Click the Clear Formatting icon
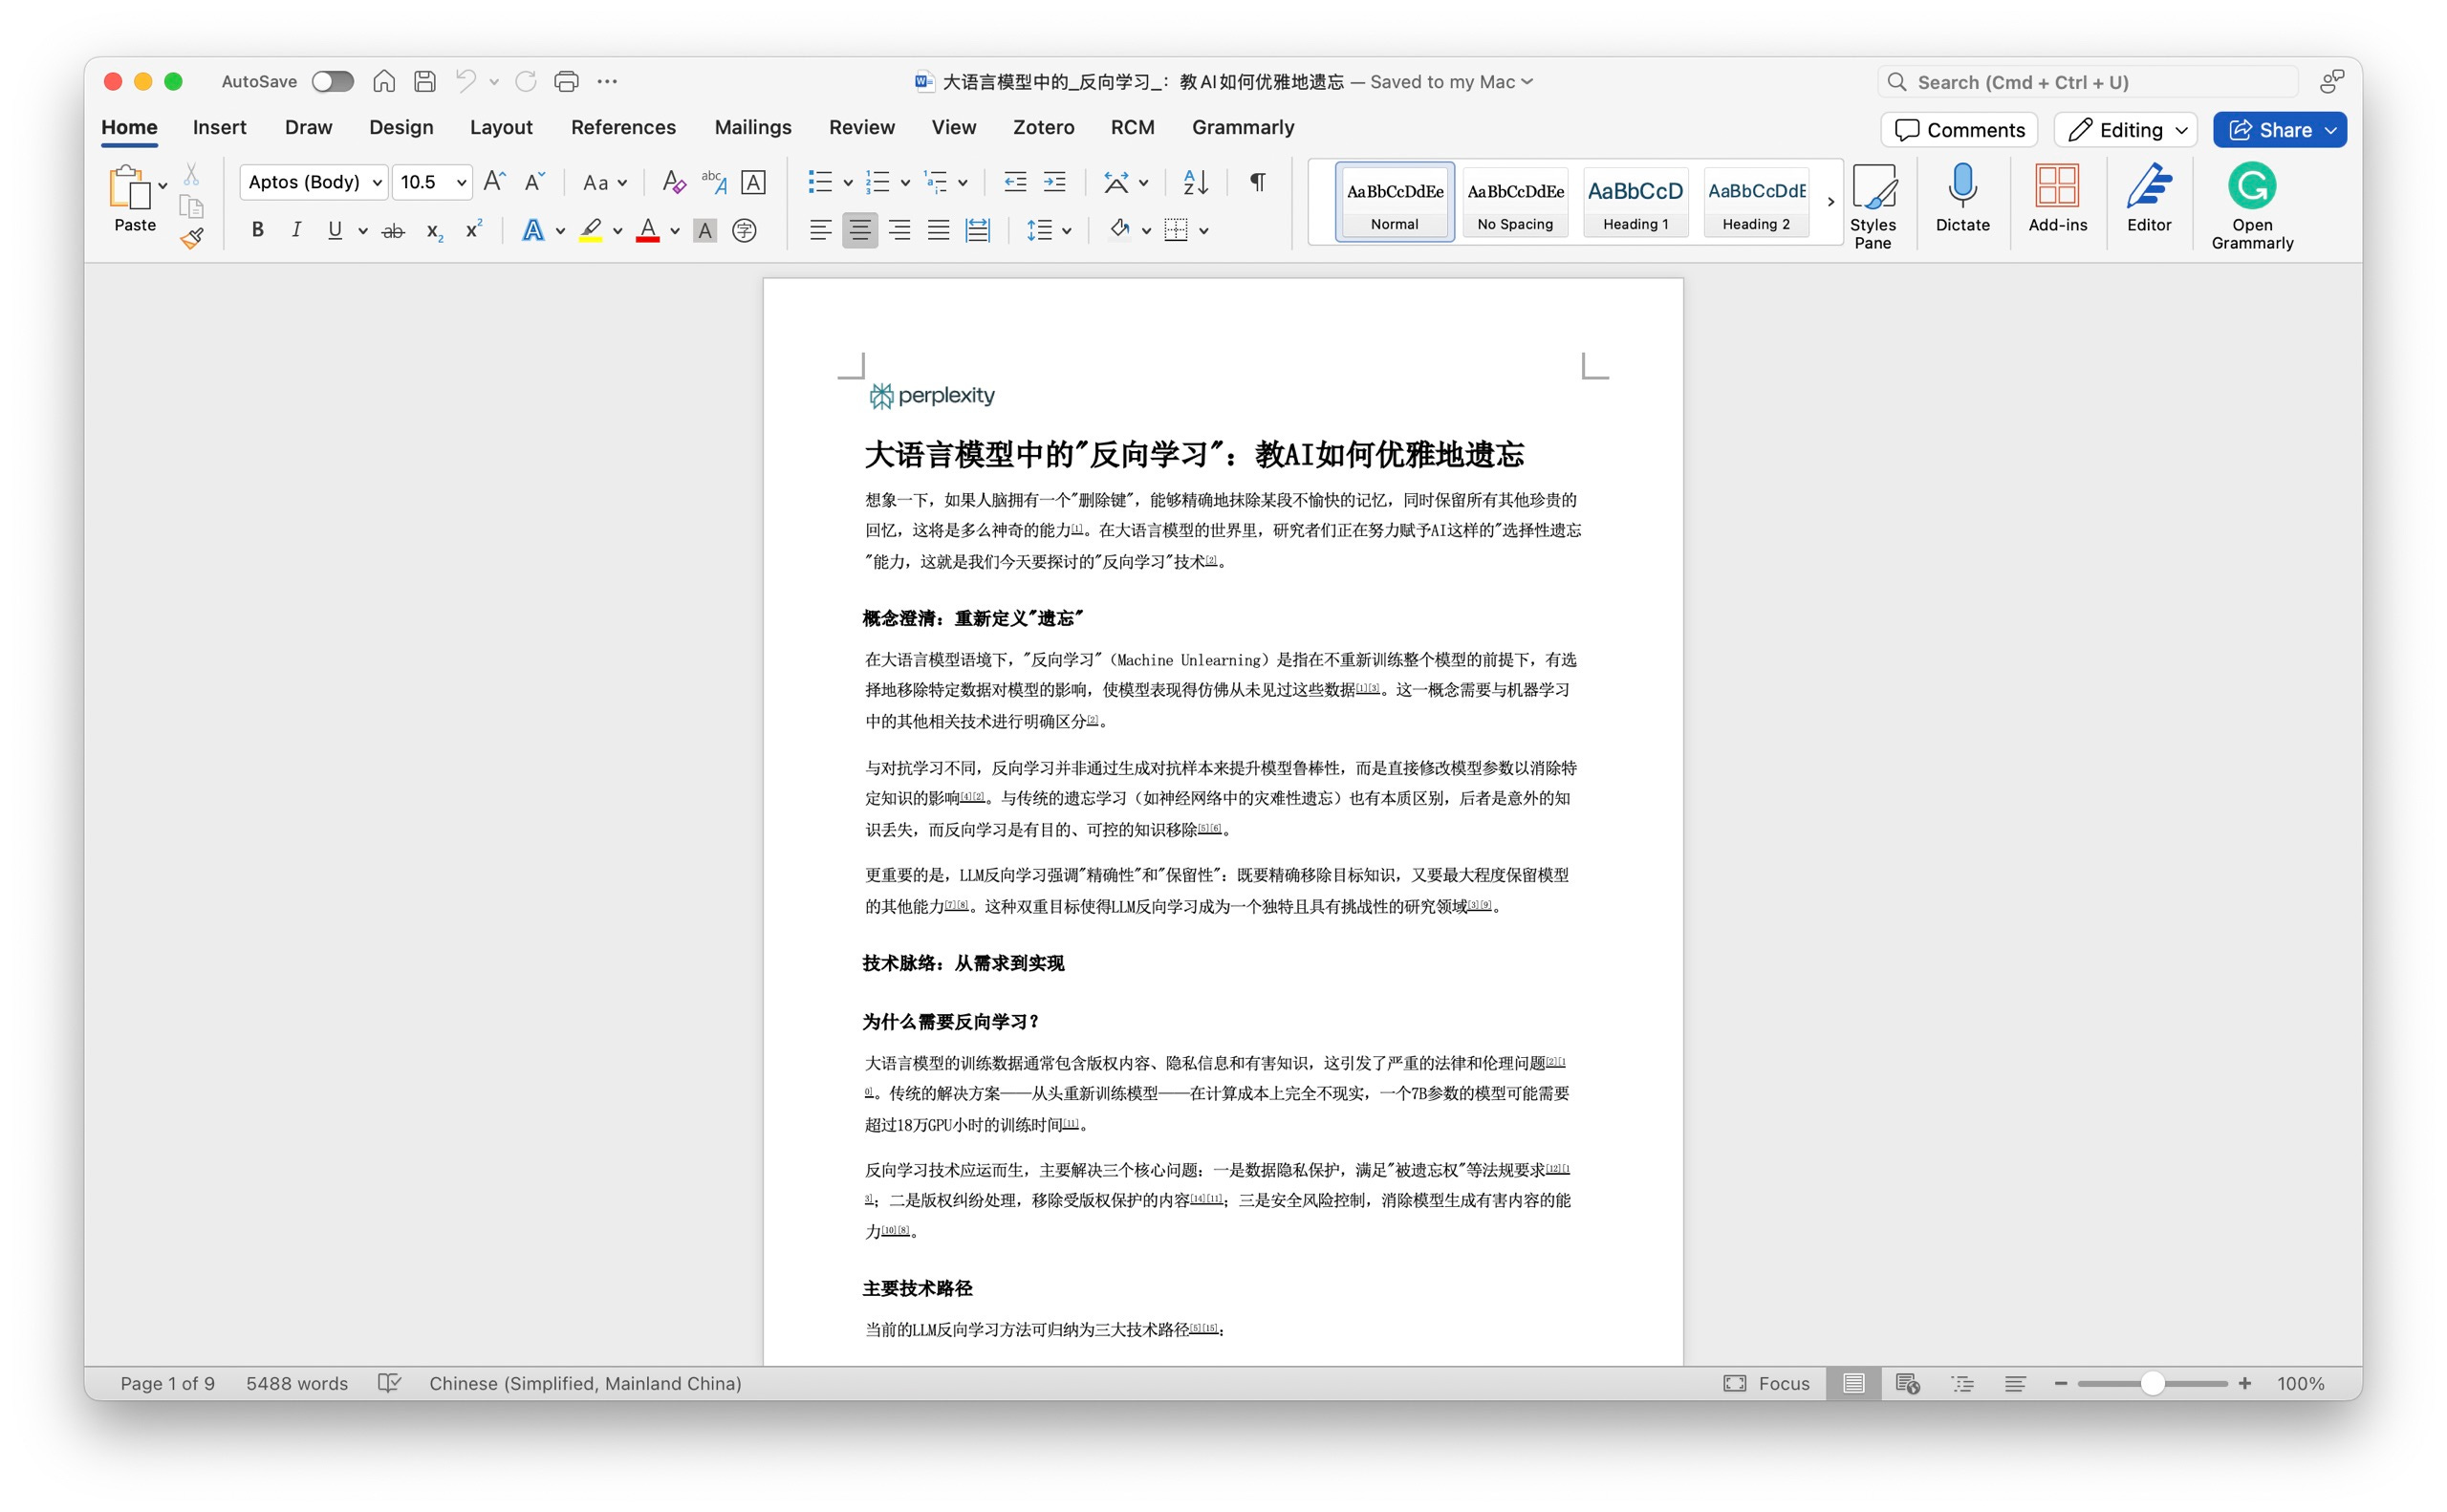The height and width of the screenshot is (1512, 2447). click(x=673, y=182)
